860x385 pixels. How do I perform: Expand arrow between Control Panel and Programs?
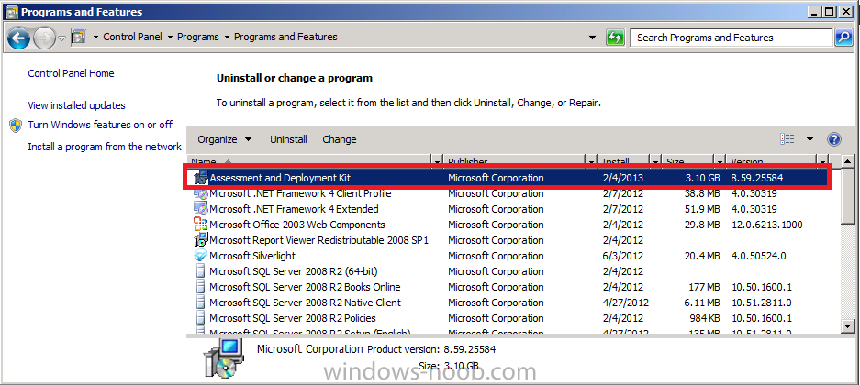point(170,38)
